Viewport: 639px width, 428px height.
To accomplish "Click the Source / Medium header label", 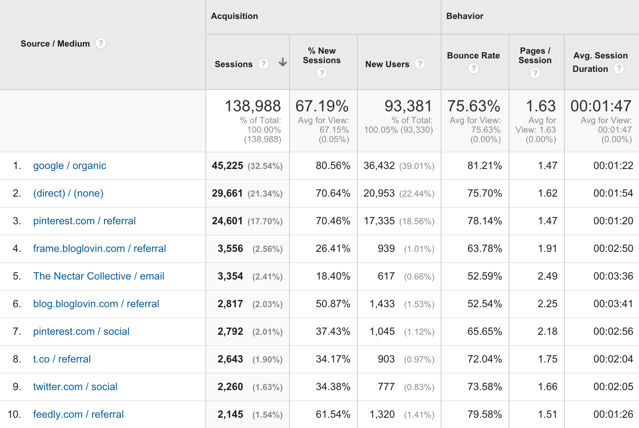I will [x=55, y=43].
